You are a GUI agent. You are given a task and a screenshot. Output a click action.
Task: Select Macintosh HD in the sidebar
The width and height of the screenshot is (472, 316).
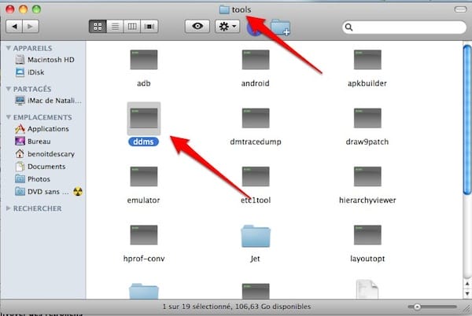(50, 59)
